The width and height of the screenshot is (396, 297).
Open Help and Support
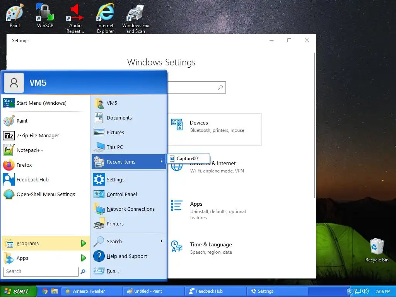pyautogui.click(x=129, y=256)
